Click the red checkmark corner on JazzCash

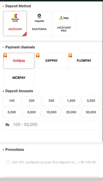click(25, 34)
